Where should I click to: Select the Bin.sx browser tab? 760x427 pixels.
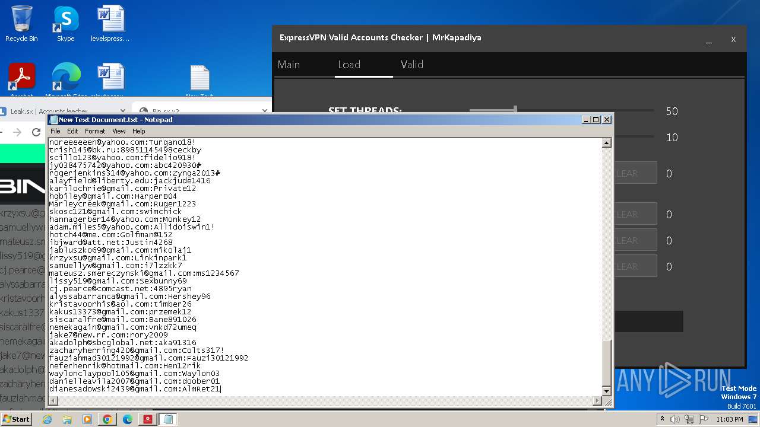pyautogui.click(x=202, y=111)
